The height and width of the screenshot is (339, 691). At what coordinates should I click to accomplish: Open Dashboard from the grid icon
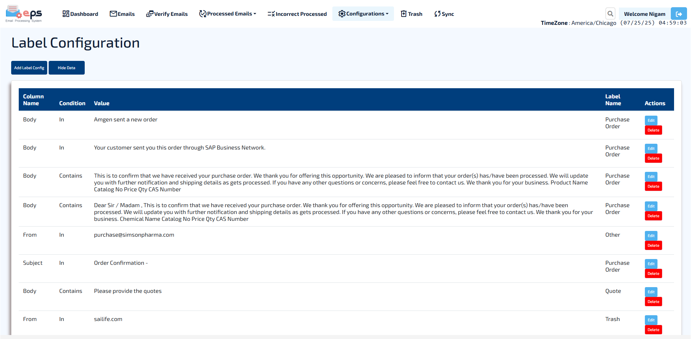66,14
